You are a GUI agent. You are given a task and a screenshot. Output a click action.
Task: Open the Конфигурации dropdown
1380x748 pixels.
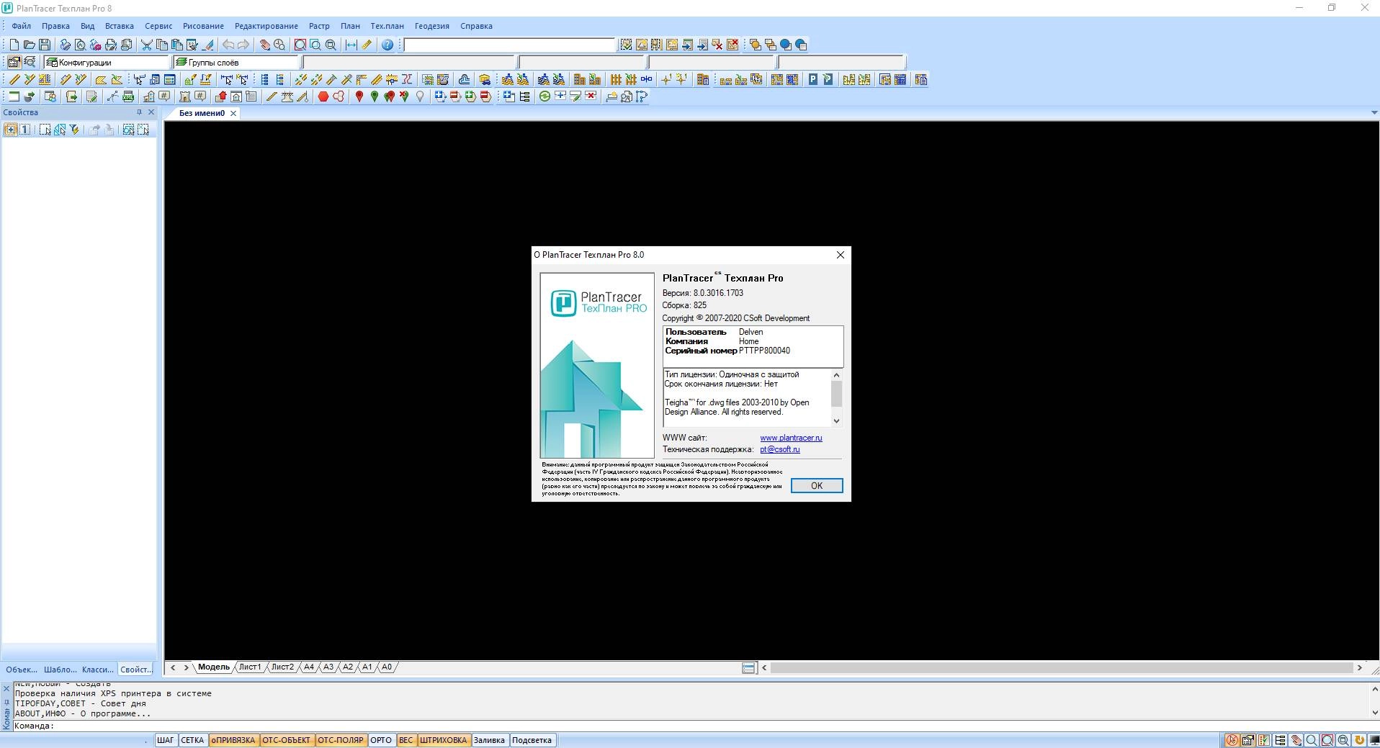107,63
